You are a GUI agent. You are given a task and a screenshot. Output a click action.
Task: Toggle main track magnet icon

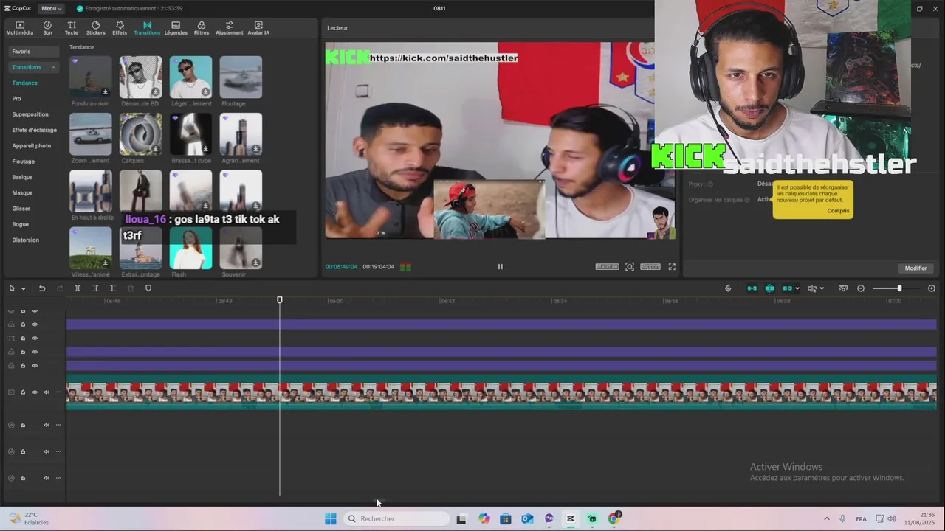tap(752, 288)
